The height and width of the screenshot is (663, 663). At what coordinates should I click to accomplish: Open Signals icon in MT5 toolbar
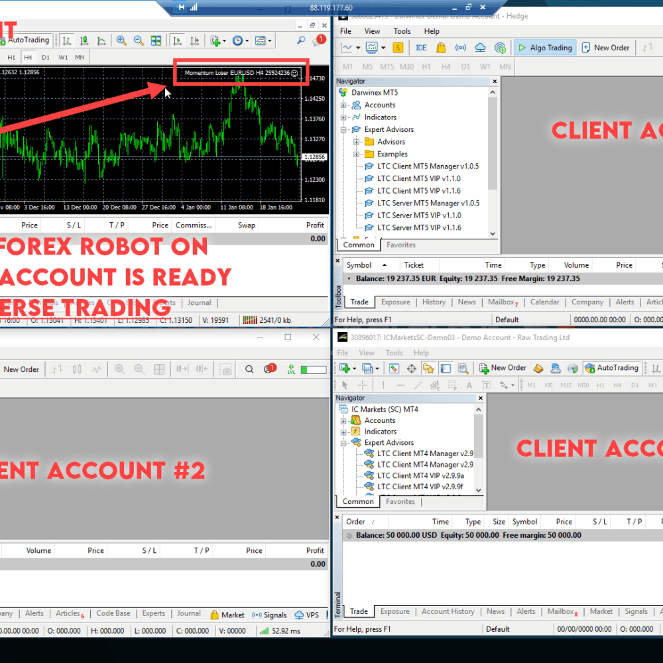click(x=461, y=48)
